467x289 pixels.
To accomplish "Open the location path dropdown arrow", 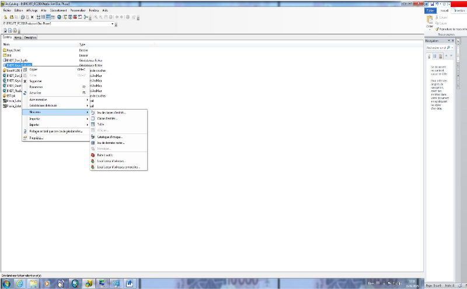I will tap(112, 24).
